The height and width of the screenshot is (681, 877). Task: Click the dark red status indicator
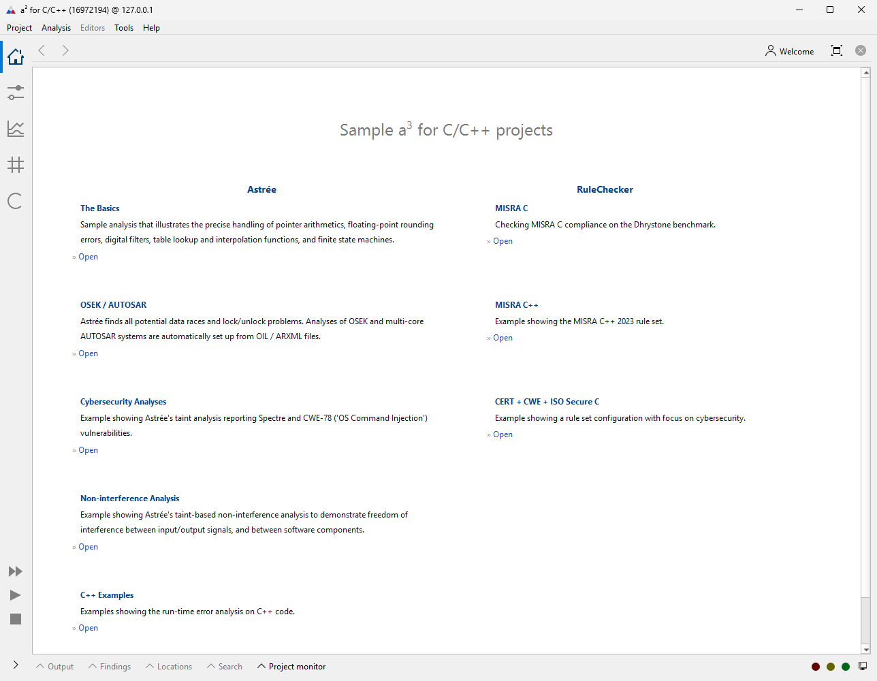click(816, 667)
